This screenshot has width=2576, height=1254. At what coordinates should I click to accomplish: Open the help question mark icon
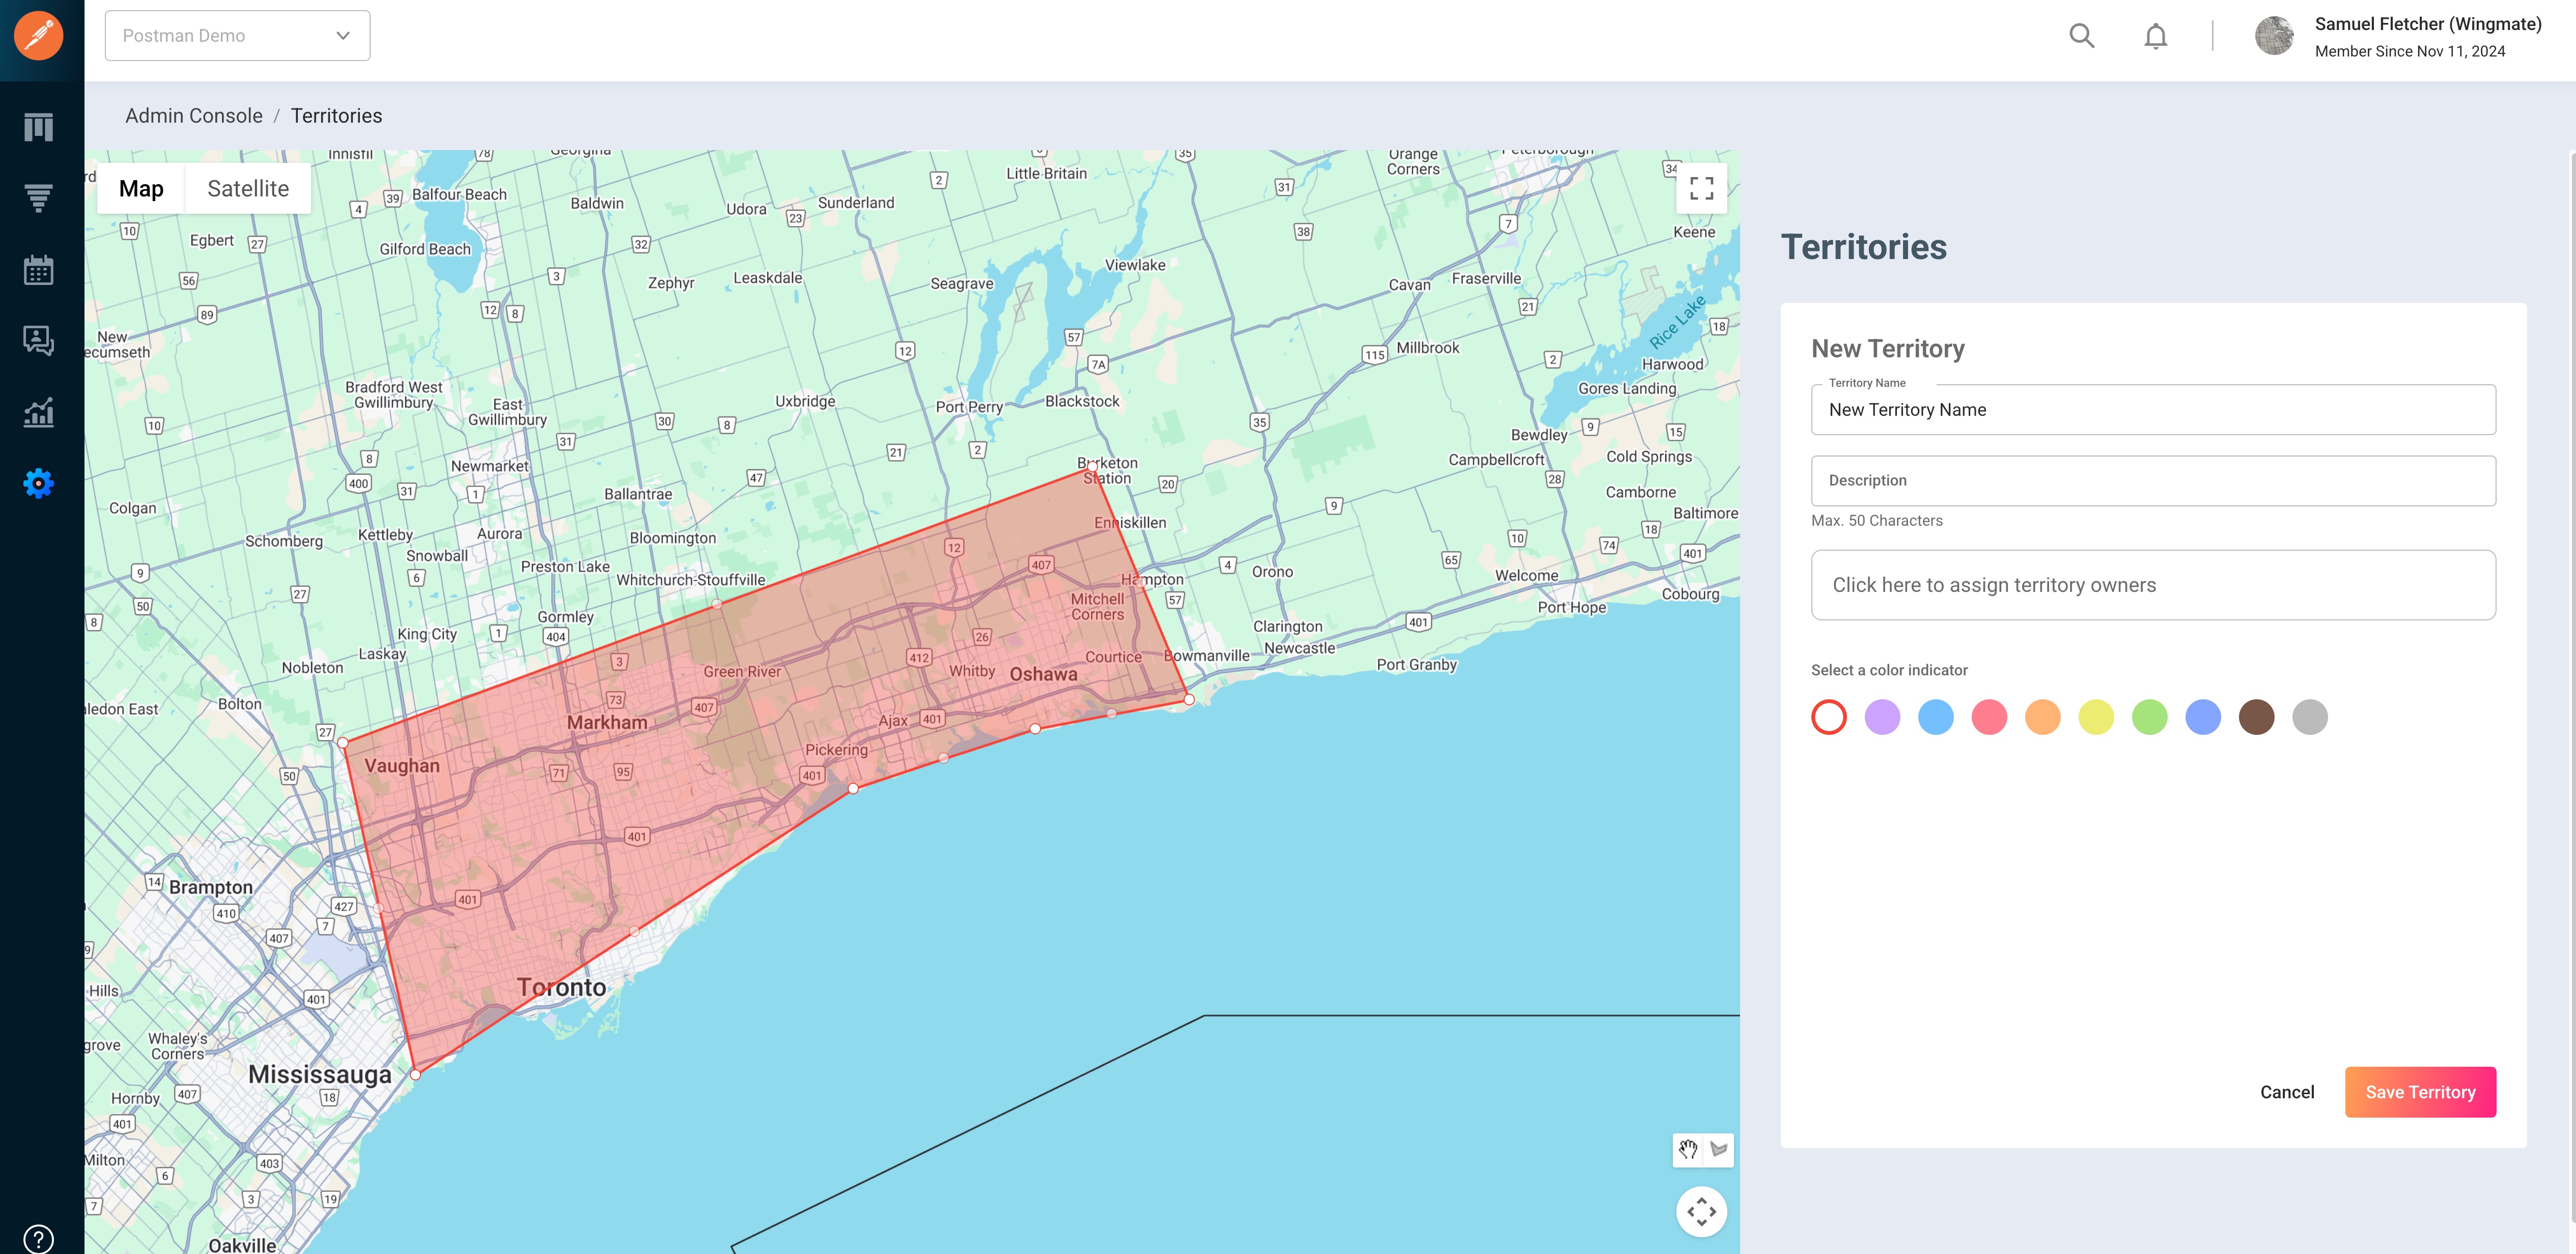tap(39, 1238)
